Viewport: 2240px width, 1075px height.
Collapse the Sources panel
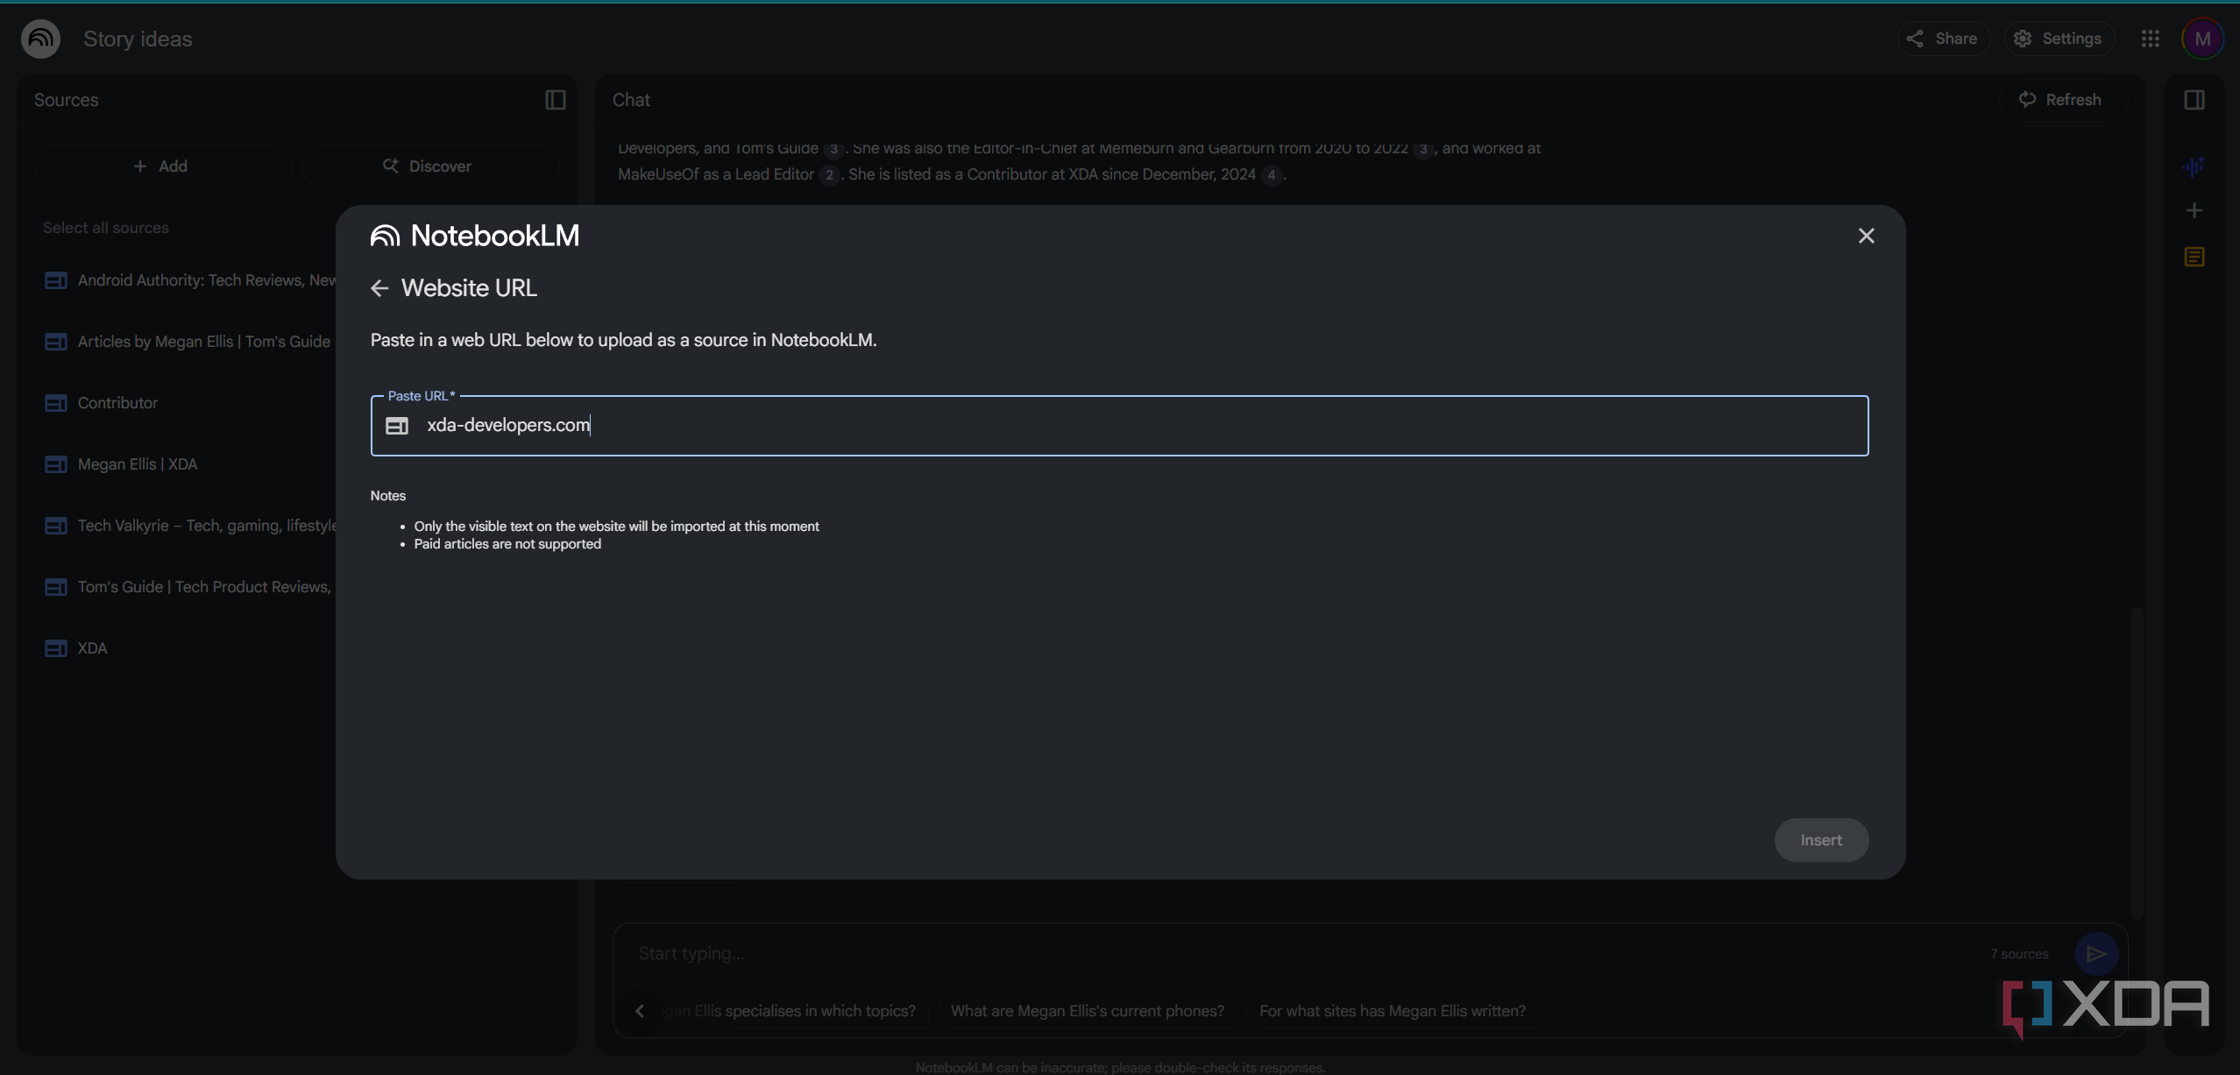click(556, 100)
